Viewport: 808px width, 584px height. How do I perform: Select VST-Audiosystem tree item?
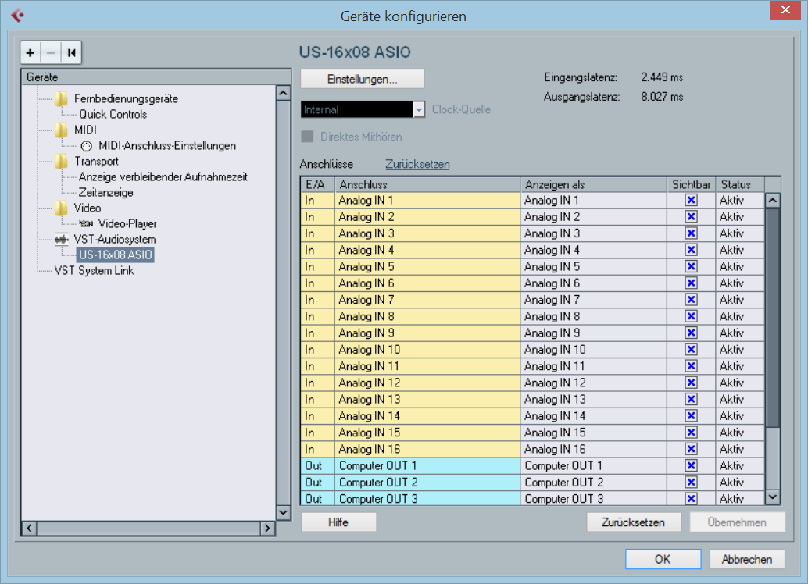(x=114, y=240)
